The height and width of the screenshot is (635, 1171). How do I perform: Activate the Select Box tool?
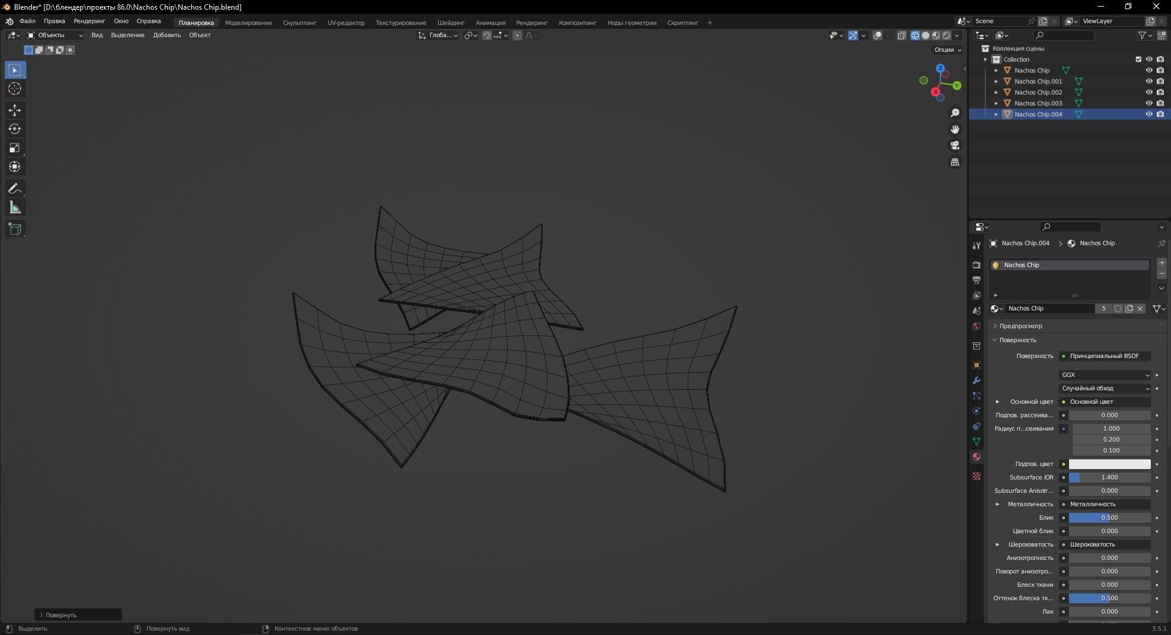click(x=15, y=70)
